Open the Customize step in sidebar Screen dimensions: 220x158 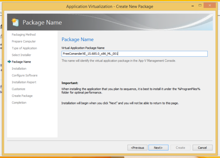pos(18,89)
